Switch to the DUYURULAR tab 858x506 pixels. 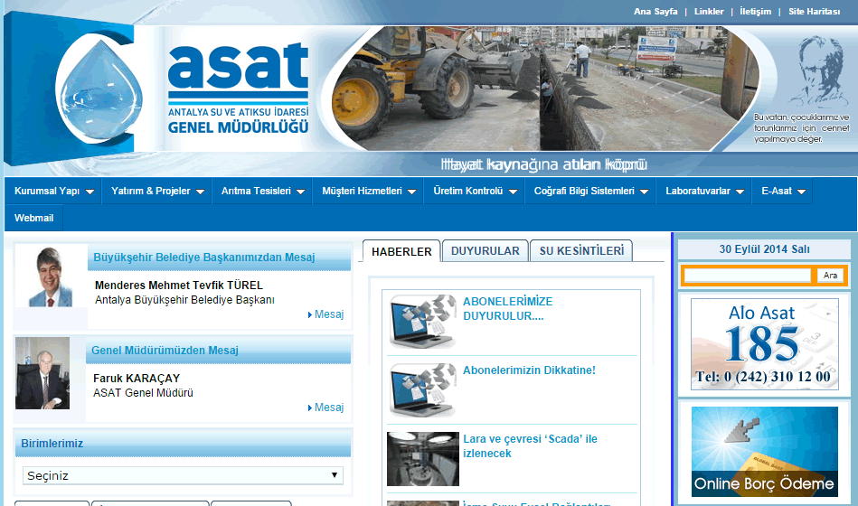(485, 251)
